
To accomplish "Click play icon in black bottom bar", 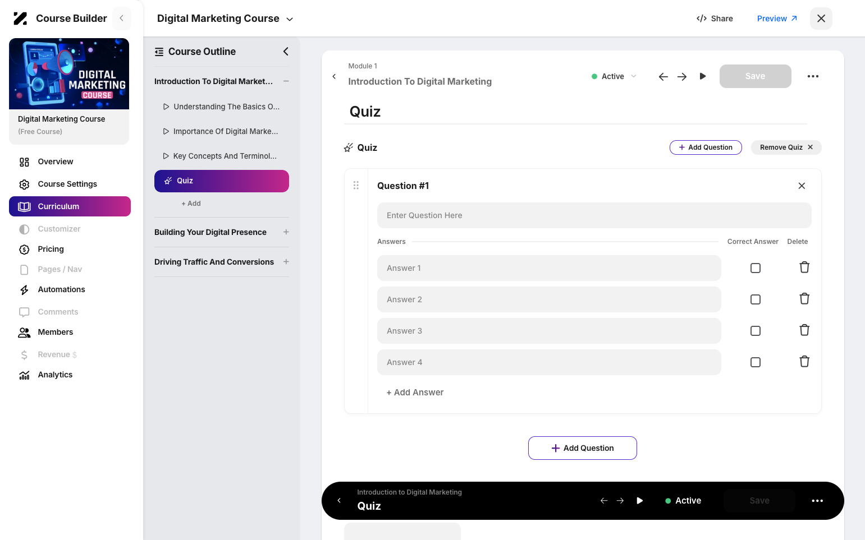I will tap(639, 501).
